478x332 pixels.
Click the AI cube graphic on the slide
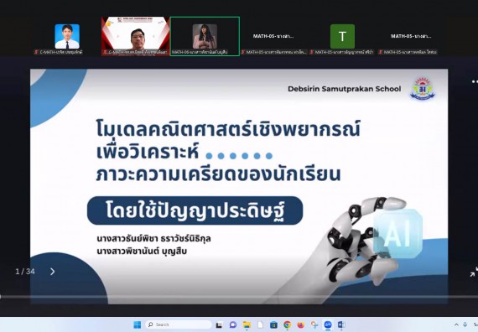pyautogui.click(x=397, y=233)
